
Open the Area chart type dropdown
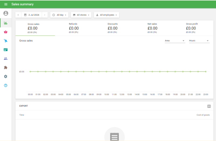pyautogui.click(x=175, y=41)
